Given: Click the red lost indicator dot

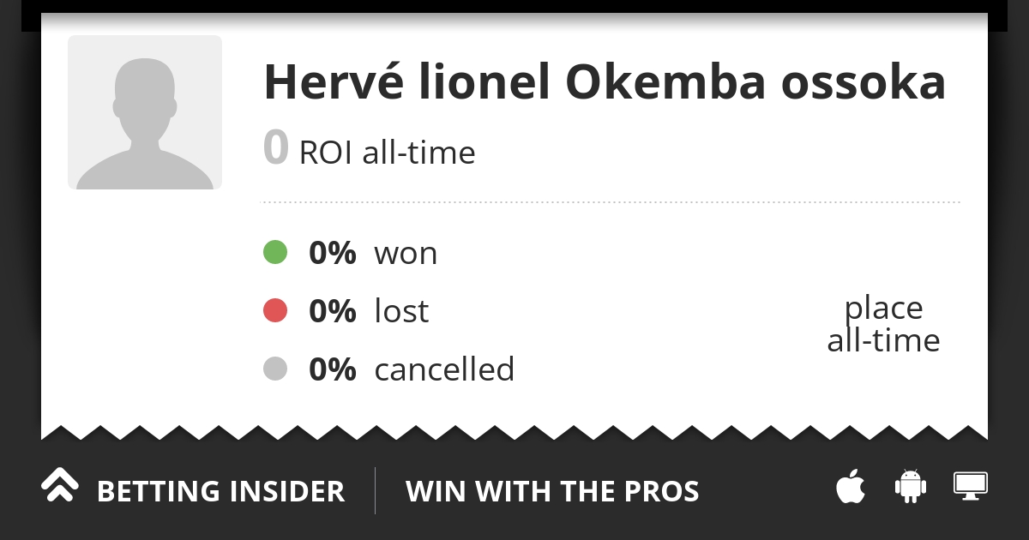Looking at the screenshot, I should [x=275, y=311].
